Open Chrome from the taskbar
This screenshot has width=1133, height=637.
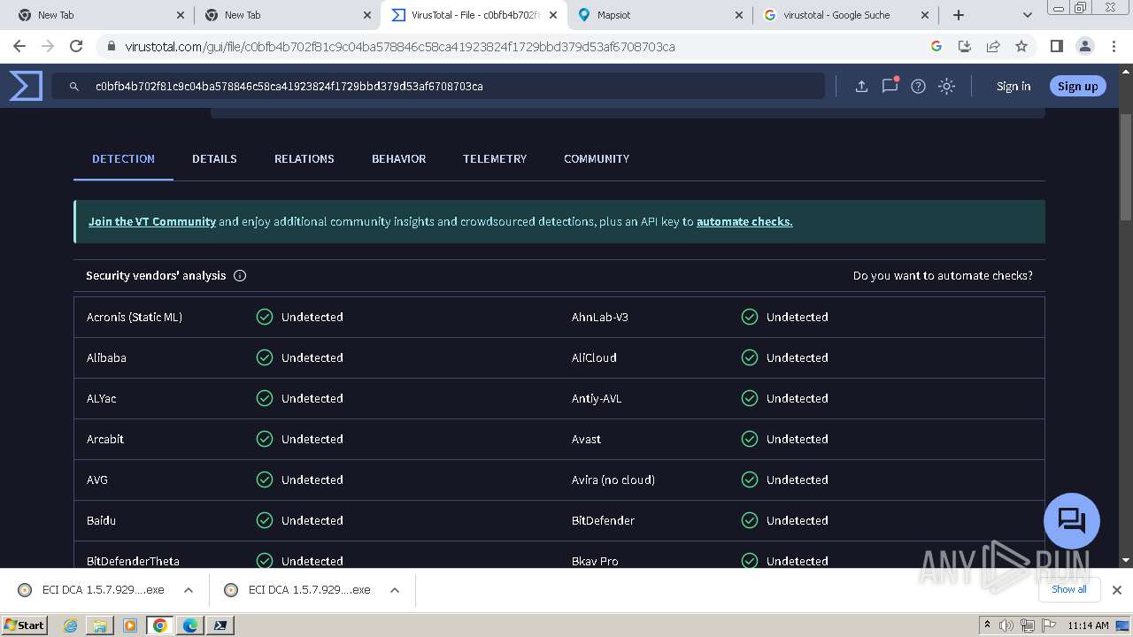click(x=160, y=625)
